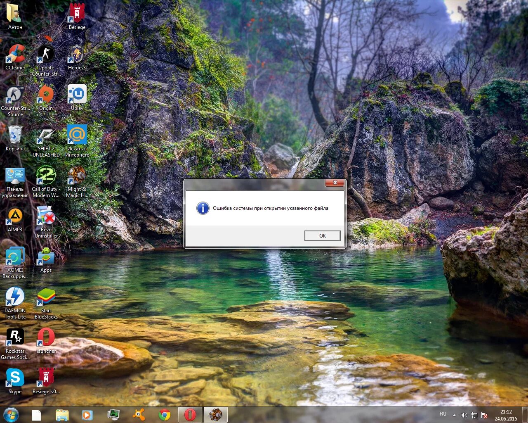
Task: Select the AOMEI Backupper shortcut
Action: tap(15, 263)
